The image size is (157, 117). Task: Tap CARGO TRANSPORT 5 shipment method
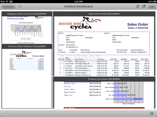(139, 52)
